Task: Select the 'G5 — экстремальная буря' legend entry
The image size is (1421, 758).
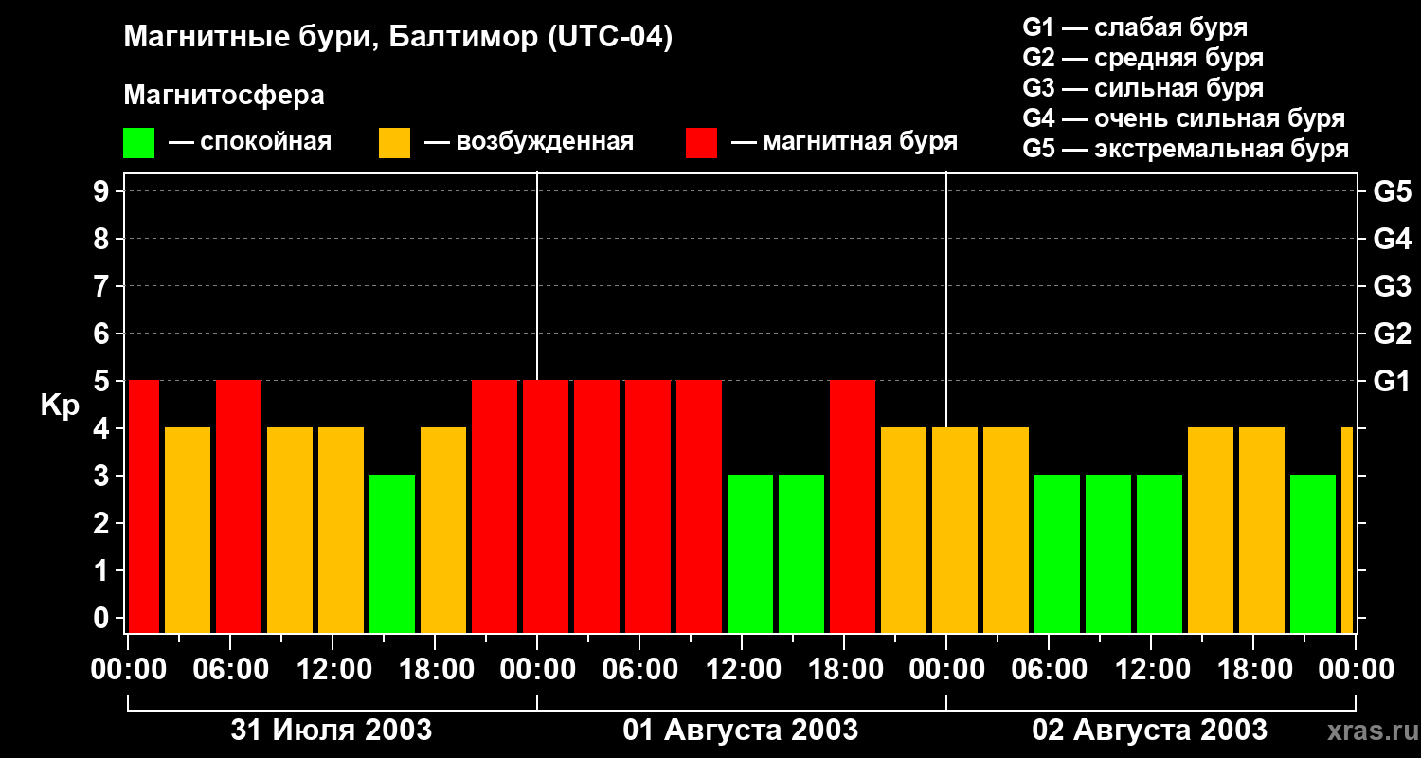Action: (1186, 149)
